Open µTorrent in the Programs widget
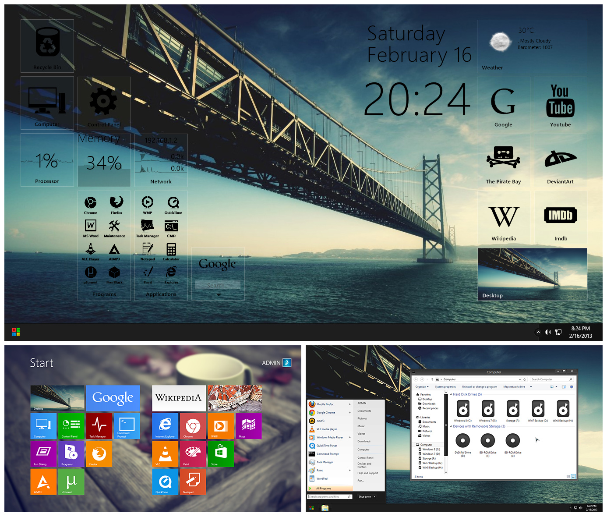Screen dimensions: 607x517 [x=91, y=275]
